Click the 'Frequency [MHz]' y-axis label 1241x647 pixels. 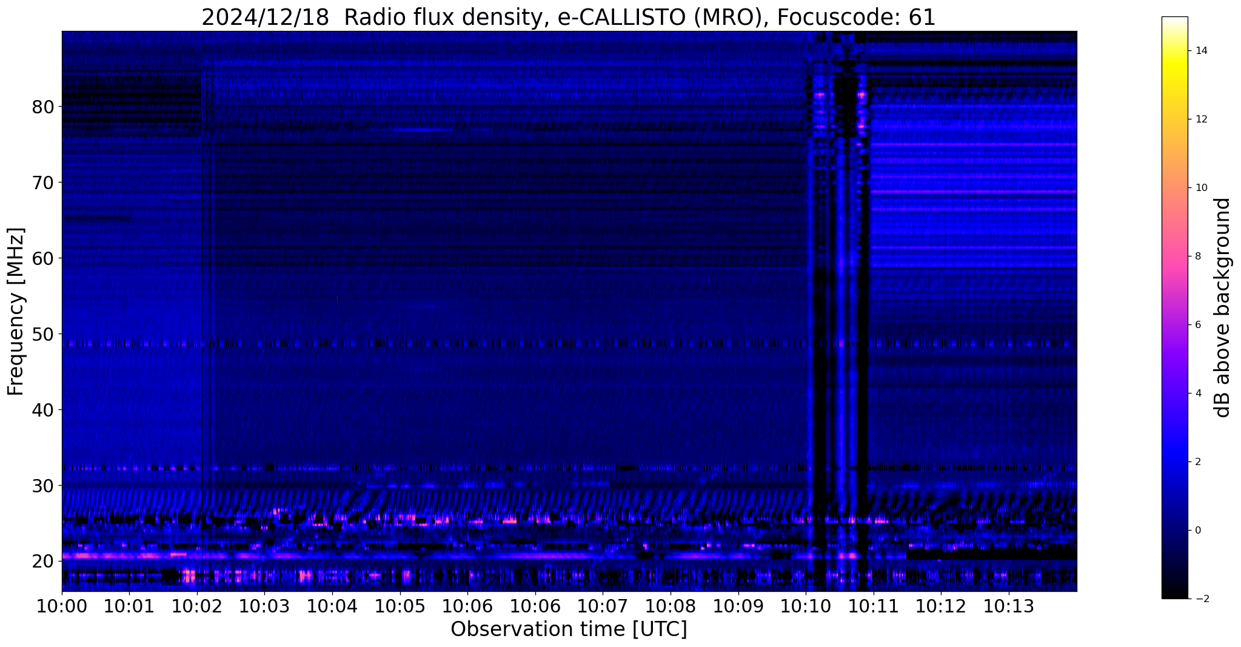tap(16, 311)
